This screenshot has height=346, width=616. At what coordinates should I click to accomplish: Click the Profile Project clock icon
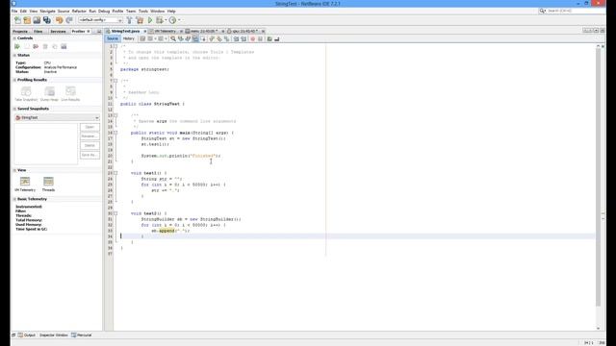tap(172, 20)
